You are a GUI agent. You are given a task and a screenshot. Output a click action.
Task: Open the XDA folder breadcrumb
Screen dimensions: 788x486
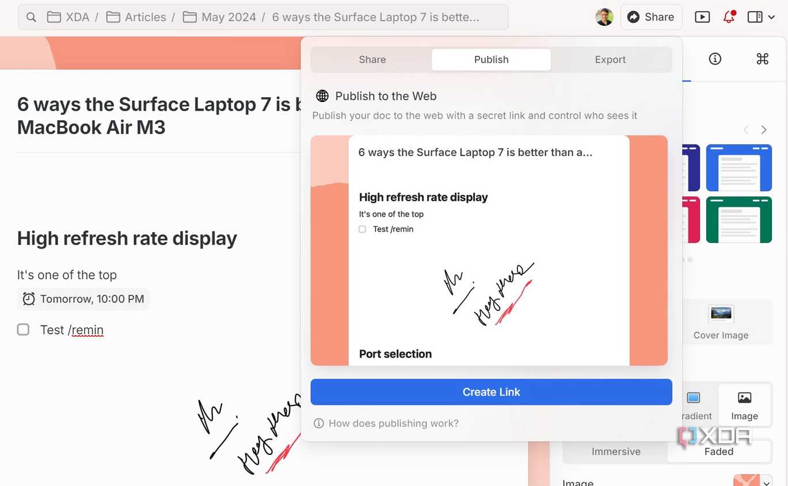pos(68,17)
